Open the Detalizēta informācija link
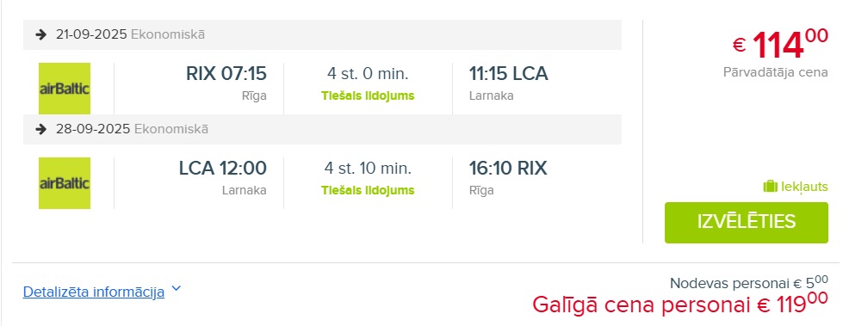The width and height of the screenshot is (843, 326). pos(94,292)
